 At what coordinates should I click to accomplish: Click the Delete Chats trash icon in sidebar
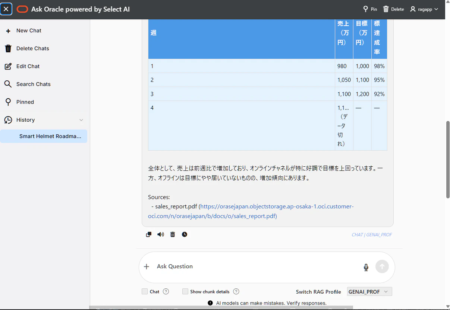(8, 48)
